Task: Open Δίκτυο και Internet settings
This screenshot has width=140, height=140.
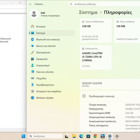Action: click(52, 46)
